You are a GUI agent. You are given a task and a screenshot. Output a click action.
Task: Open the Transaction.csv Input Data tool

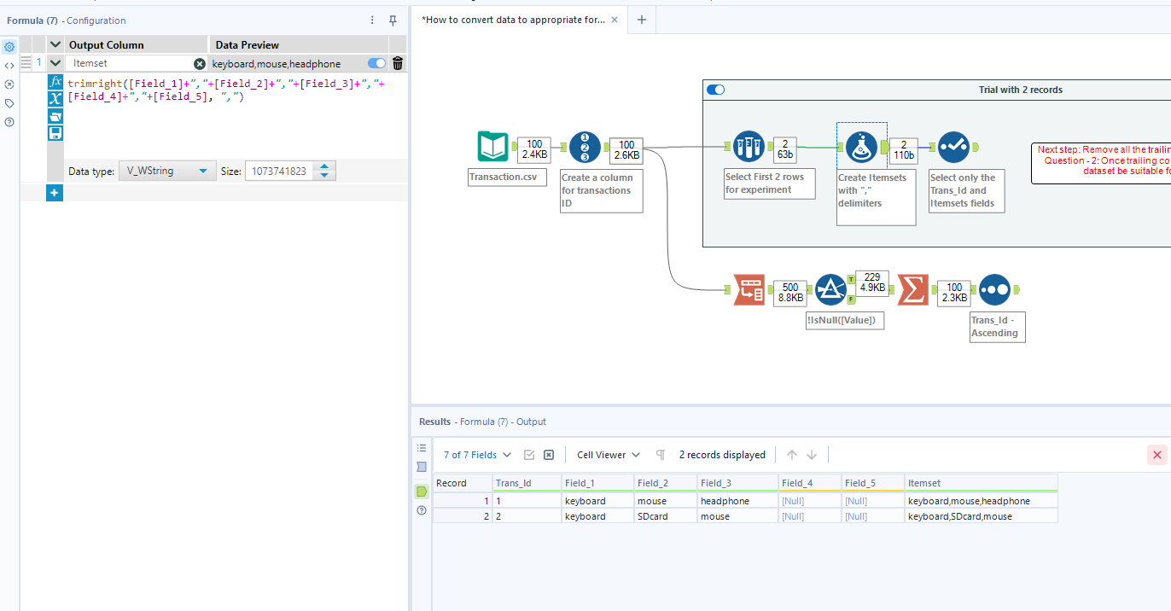click(492, 146)
